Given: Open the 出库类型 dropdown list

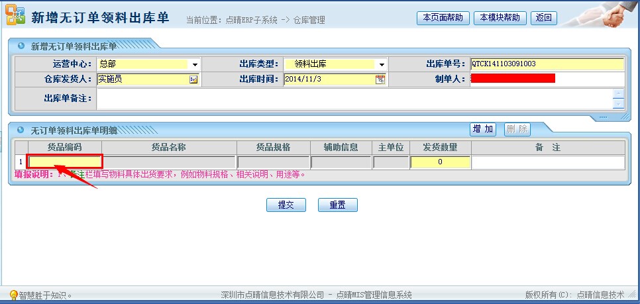Looking at the screenshot, I should tap(382, 65).
